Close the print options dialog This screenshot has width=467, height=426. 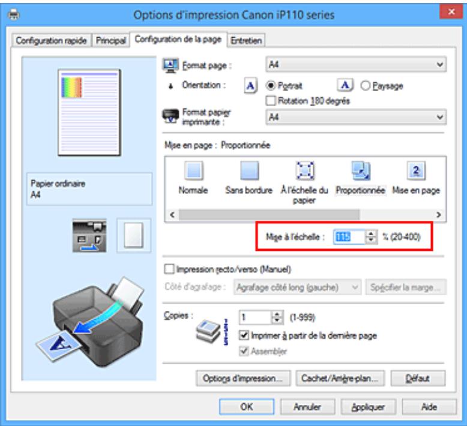click(x=451, y=12)
